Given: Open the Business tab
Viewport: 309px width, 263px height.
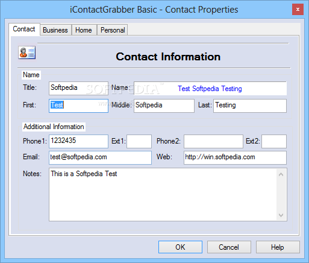Looking at the screenshot, I should tap(55, 30).
